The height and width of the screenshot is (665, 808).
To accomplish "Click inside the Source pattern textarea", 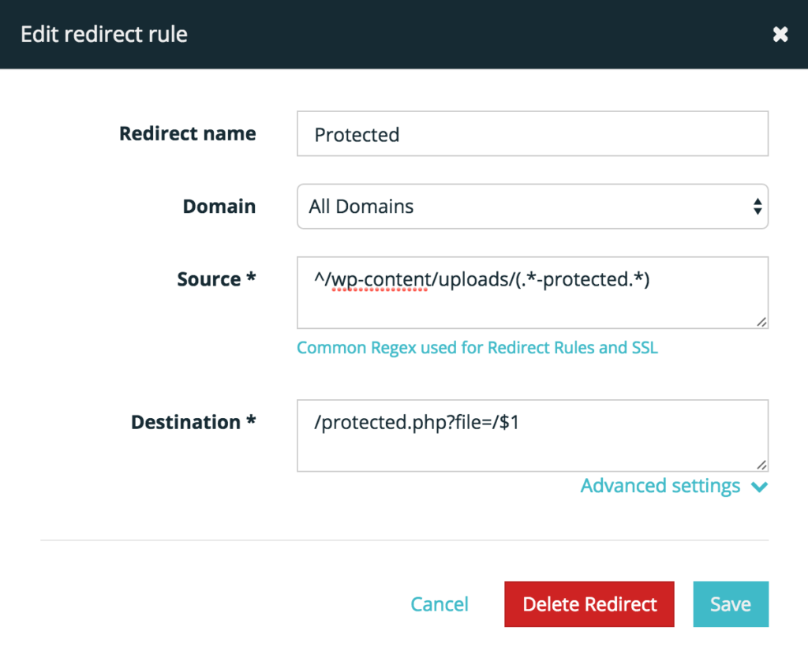I will tap(533, 292).
